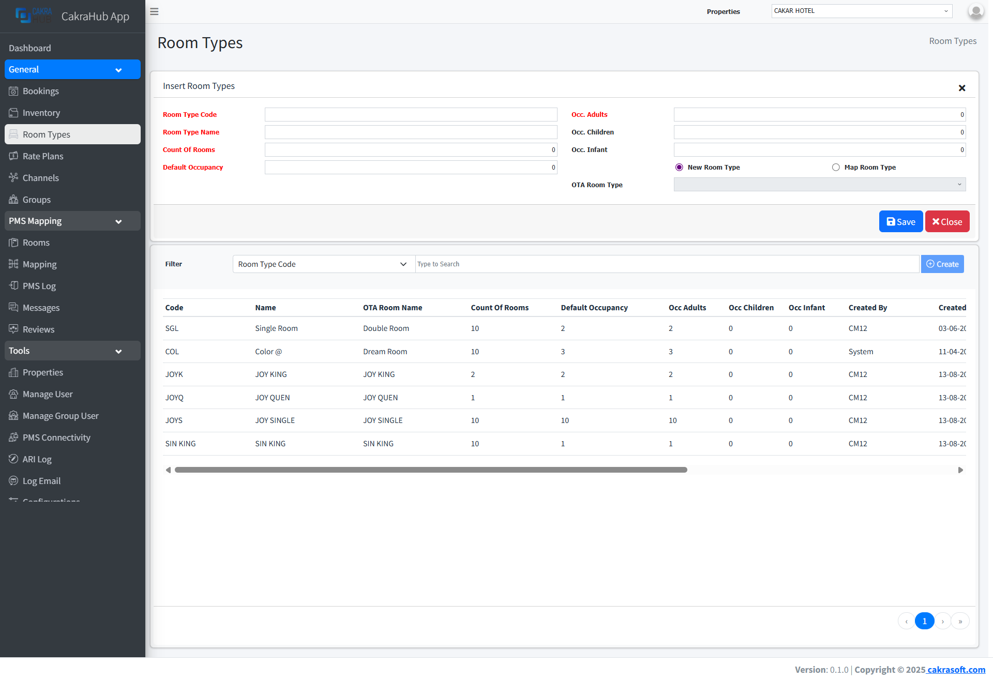
Task: Open the Inventory menu item
Action: pyautogui.click(x=41, y=113)
